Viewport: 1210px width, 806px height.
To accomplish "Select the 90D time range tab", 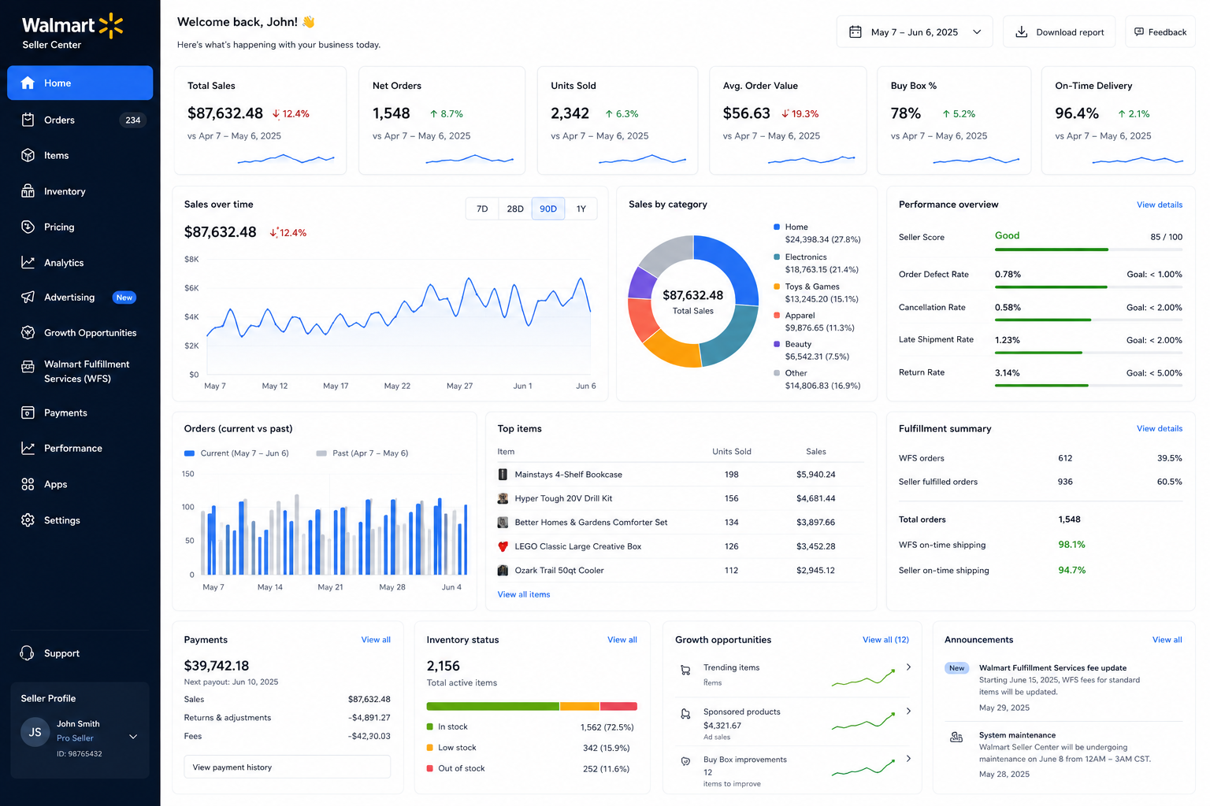I will click(548, 209).
